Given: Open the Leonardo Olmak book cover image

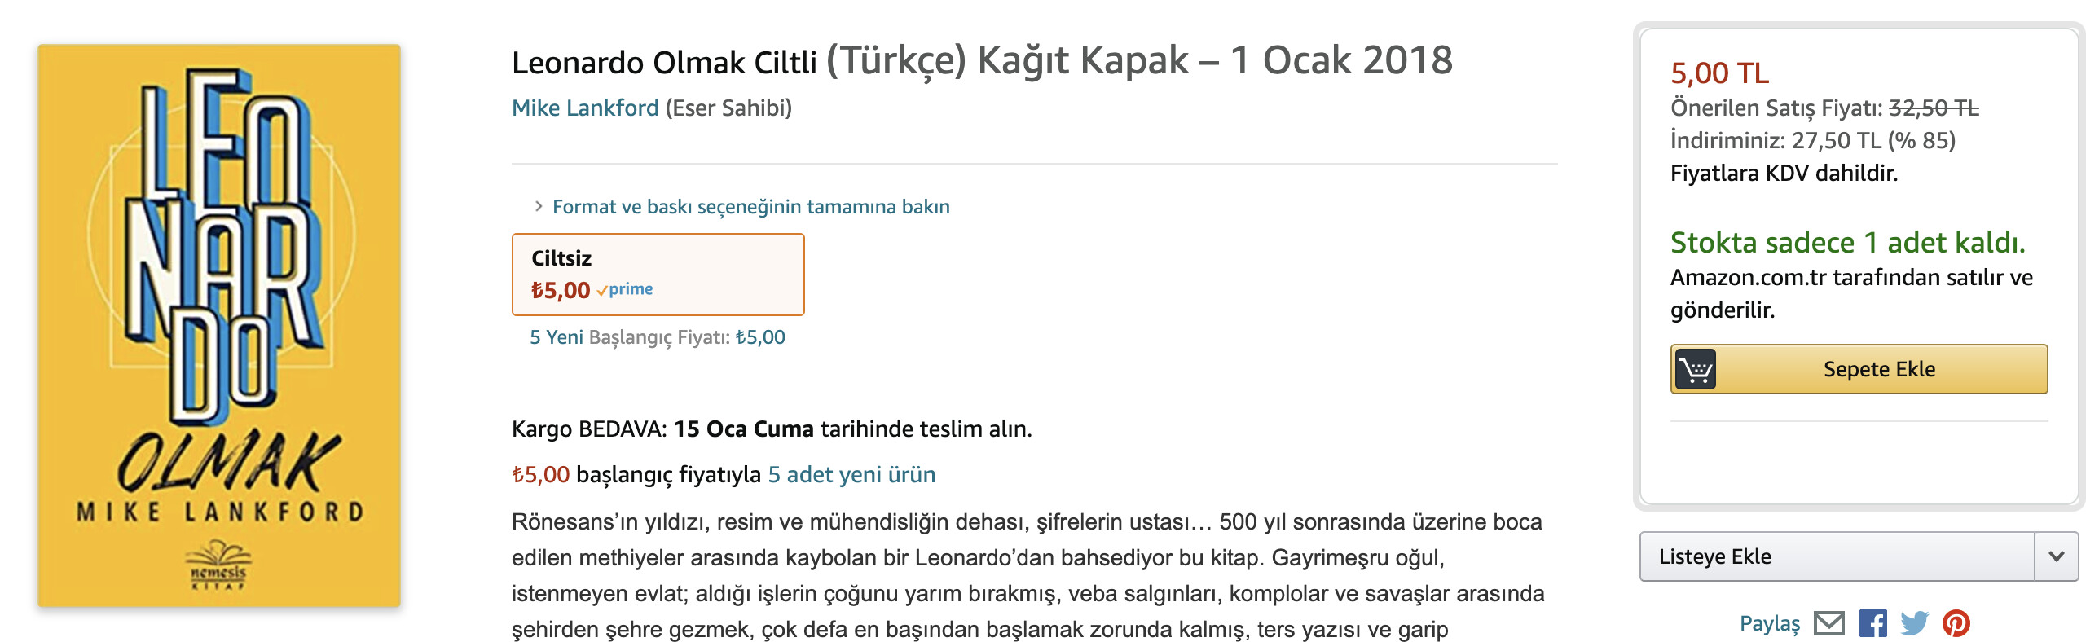Looking at the screenshot, I should point(218,325).
